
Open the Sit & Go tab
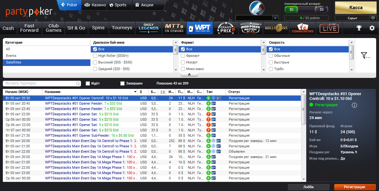coord(76,28)
